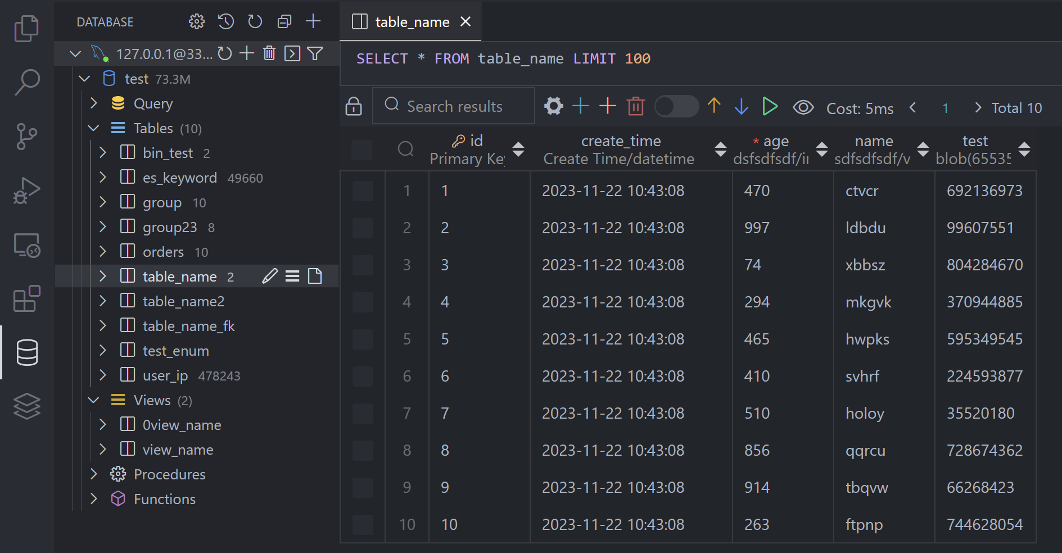Click the pencil edit icon for table_name

[270, 276]
